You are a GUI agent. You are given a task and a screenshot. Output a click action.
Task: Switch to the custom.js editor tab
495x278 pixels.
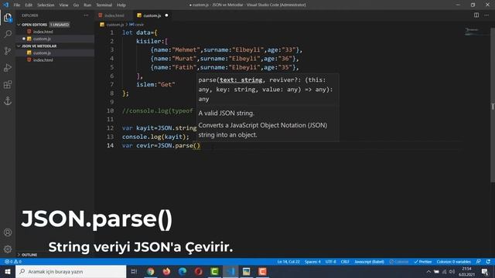[x=152, y=15]
